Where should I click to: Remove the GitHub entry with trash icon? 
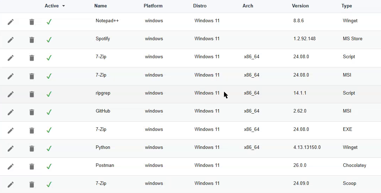tap(32, 112)
